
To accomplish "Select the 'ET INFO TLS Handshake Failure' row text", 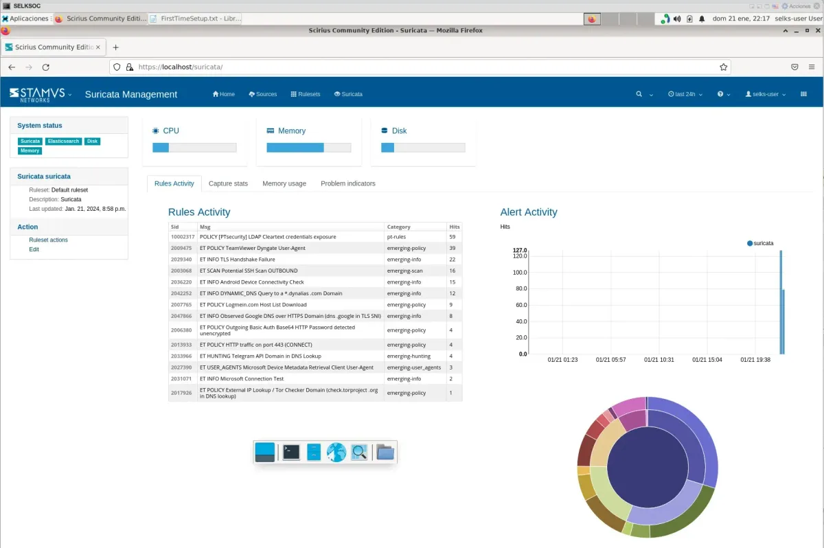I will point(238,260).
